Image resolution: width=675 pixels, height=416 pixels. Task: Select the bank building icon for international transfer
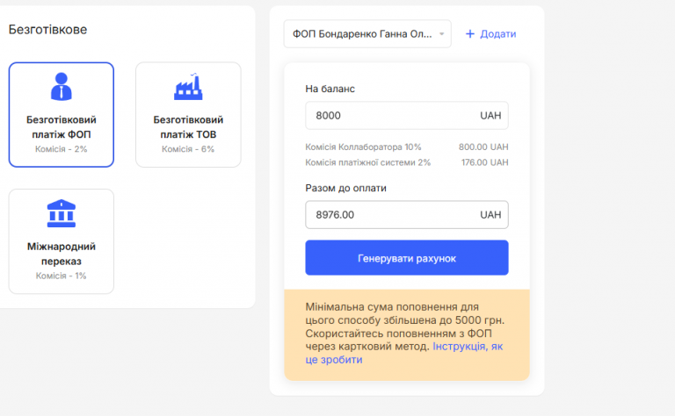(x=62, y=213)
